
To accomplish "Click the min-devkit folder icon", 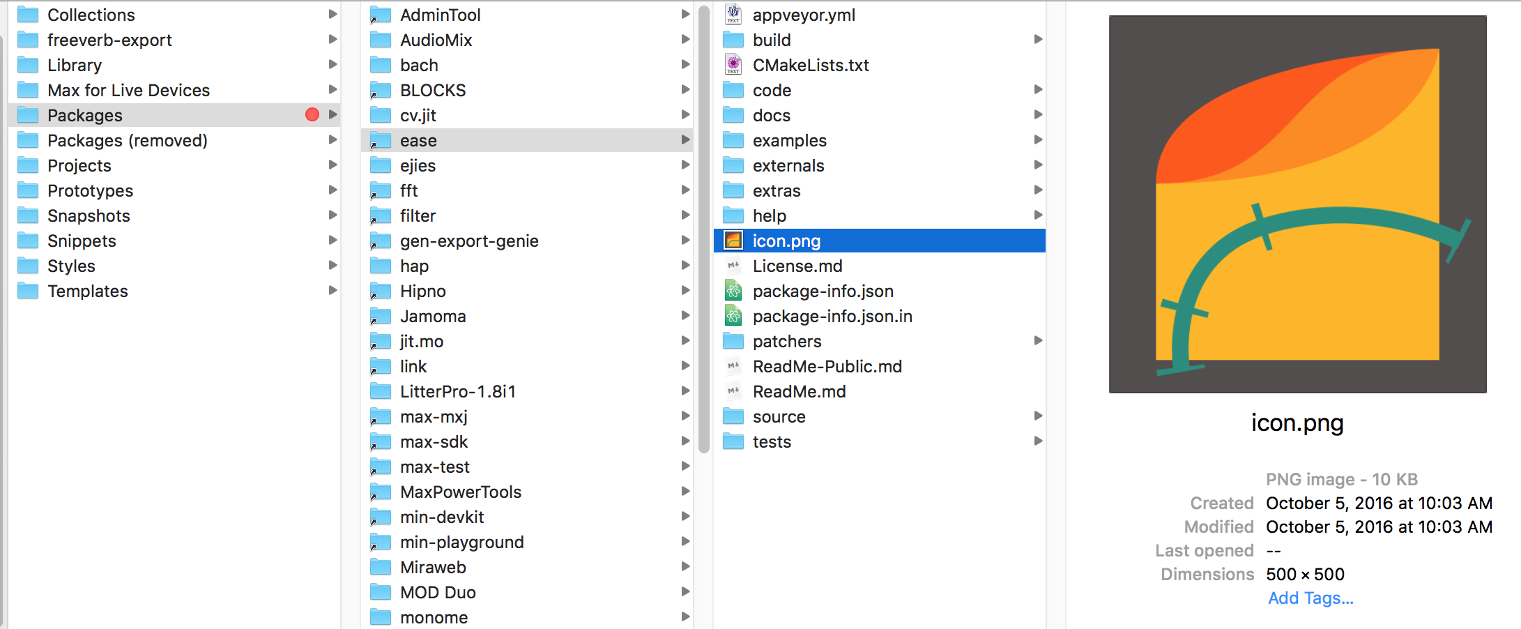I will (x=381, y=516).
